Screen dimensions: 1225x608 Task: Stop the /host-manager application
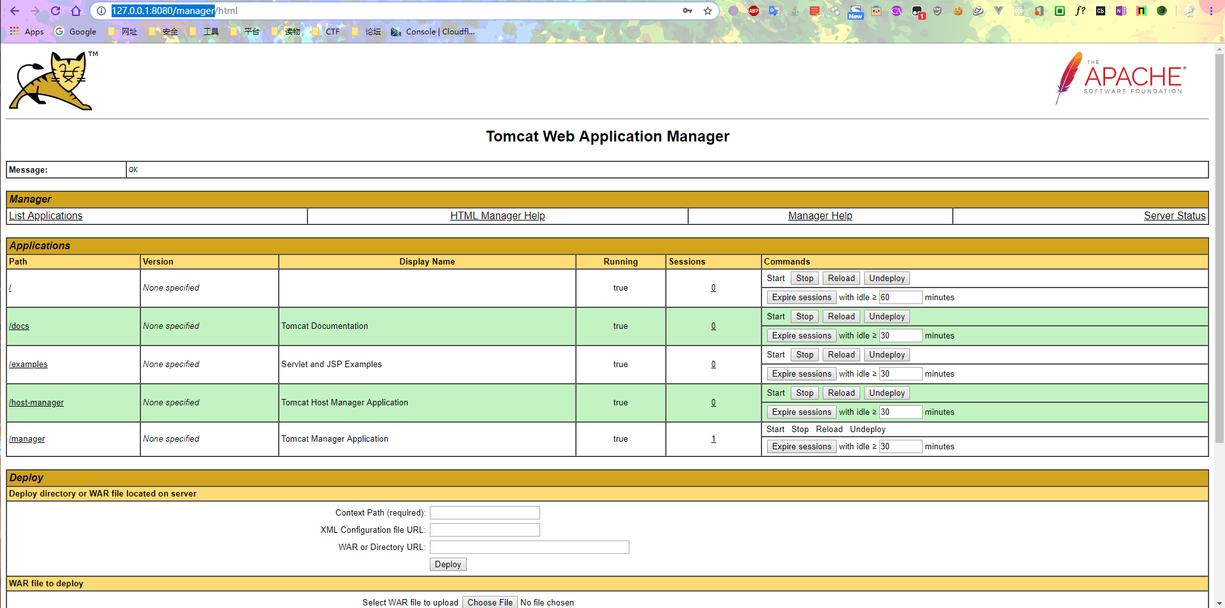click(x=805, y=393)
